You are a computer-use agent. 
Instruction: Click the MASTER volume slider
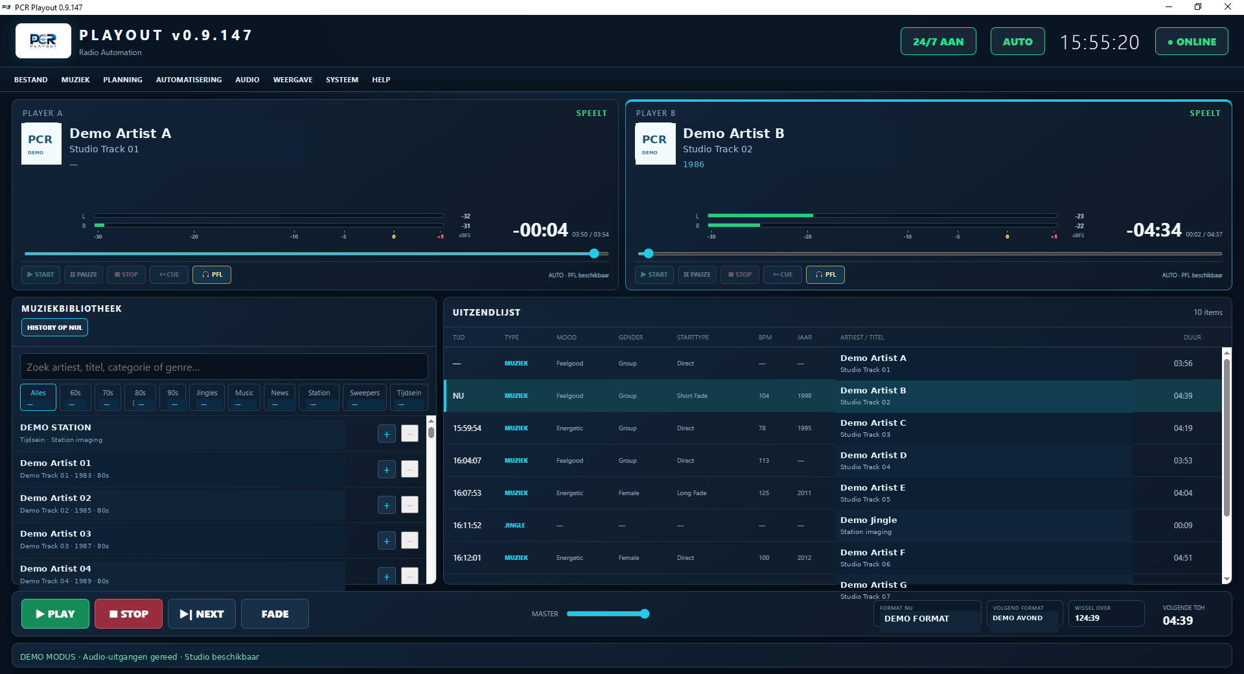(608, 614)
